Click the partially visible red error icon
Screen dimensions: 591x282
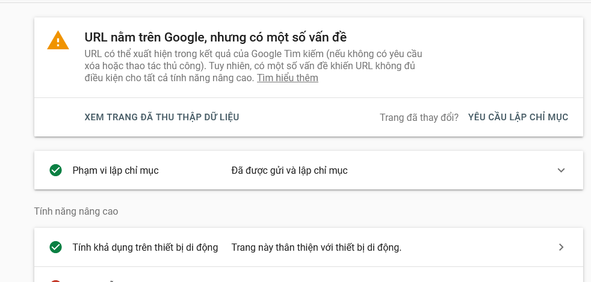coord(56,281)
